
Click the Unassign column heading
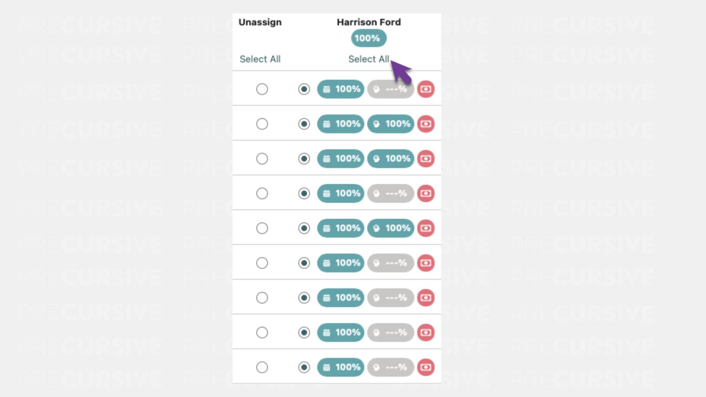pos(260,22)
